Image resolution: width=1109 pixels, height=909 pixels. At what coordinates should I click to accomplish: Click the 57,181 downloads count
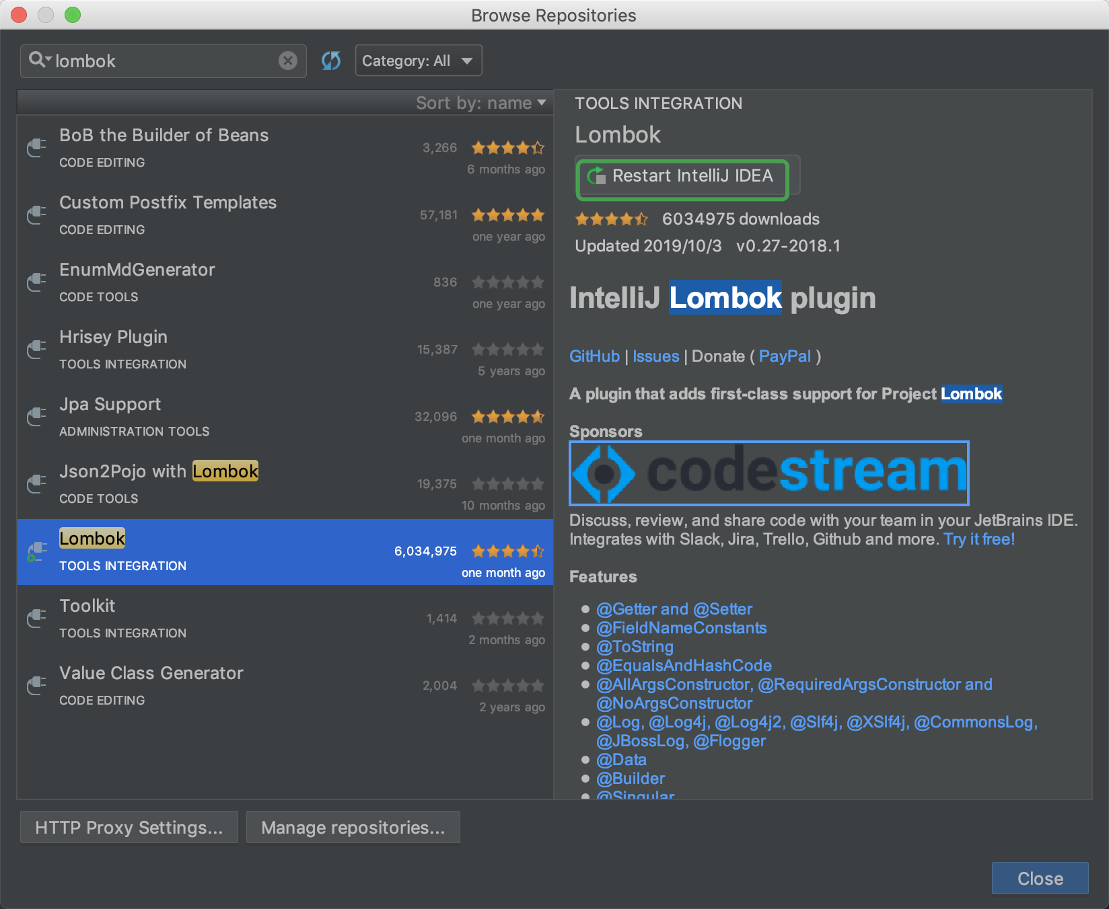click(439, 215)
